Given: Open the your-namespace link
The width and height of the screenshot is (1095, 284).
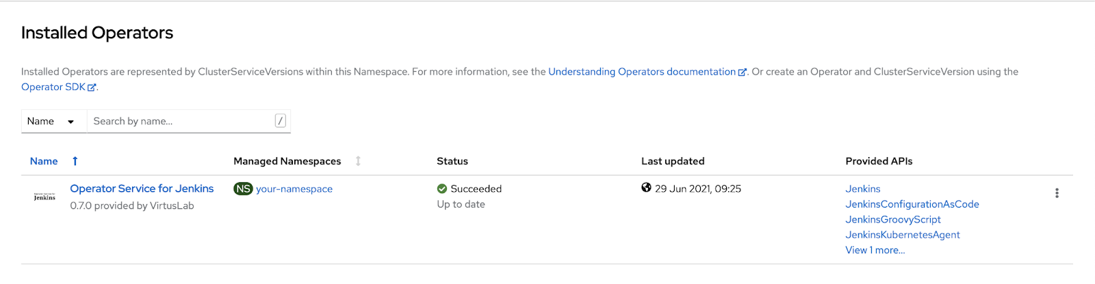Looking at the screenshot, I should (294, 189).
